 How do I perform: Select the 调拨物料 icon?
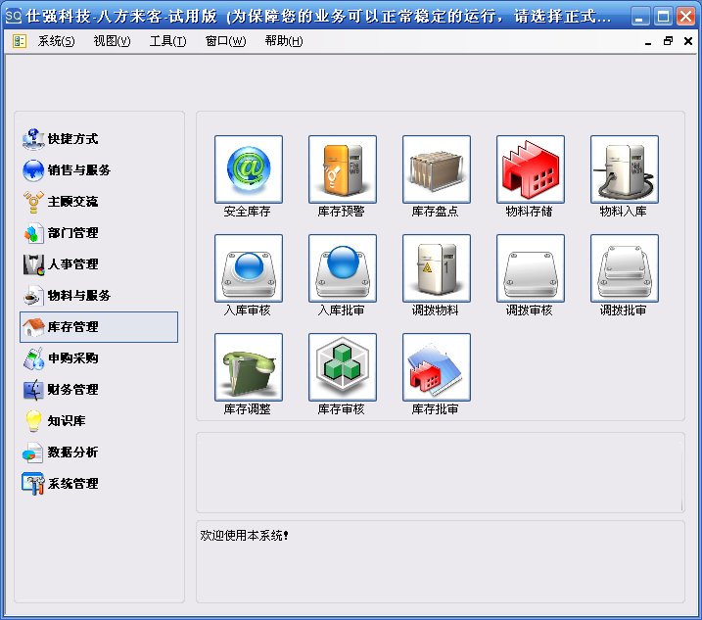tap(436, 268)
